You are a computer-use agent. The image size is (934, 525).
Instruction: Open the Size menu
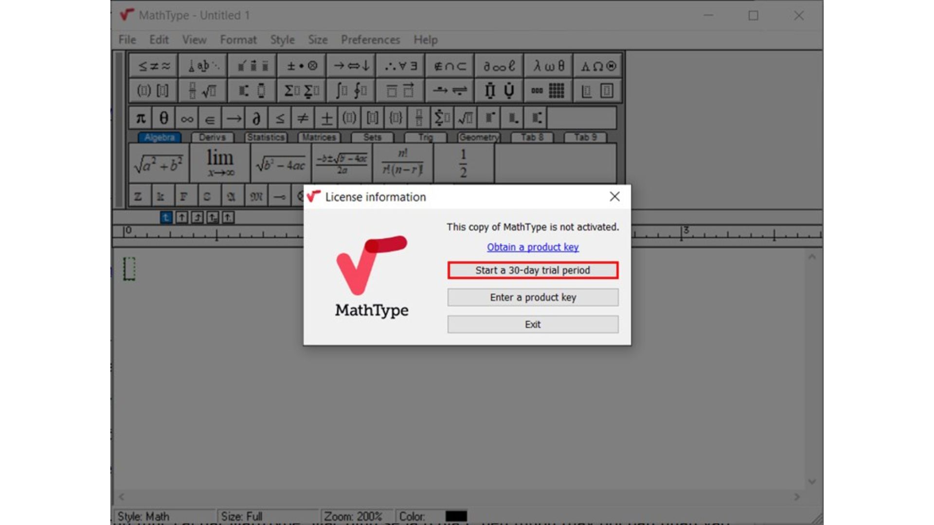[318, 40]
